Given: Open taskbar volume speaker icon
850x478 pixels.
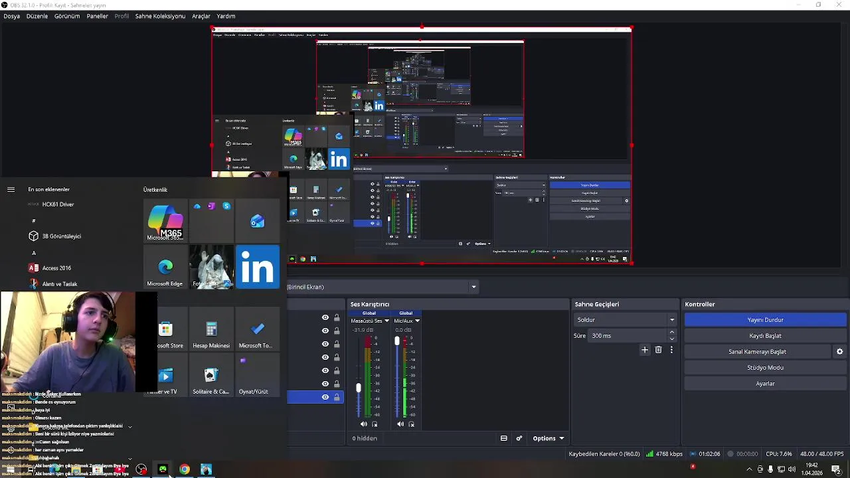Looking at the screenshot, I should [x=793, y=469].
